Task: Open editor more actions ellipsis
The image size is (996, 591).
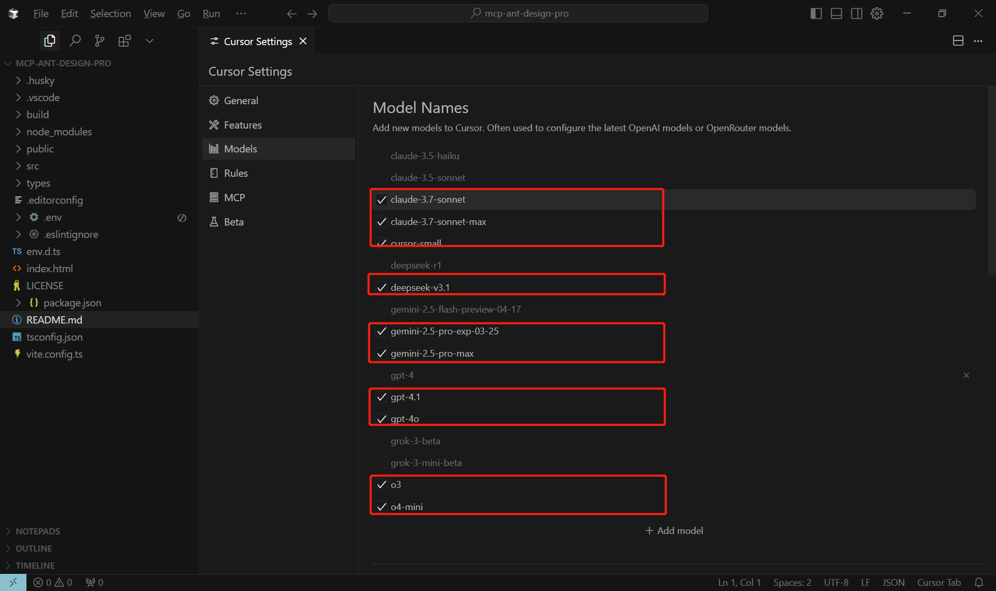Action: (978, 41)
